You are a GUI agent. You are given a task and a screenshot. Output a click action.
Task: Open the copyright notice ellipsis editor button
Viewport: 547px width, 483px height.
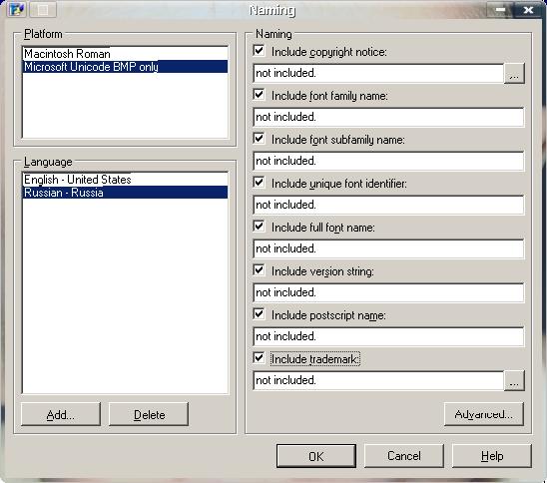tap(514, 73)
